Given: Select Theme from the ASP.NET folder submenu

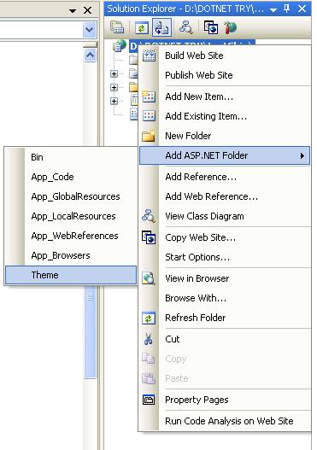Looking at the screenshot, I should 71,275.
